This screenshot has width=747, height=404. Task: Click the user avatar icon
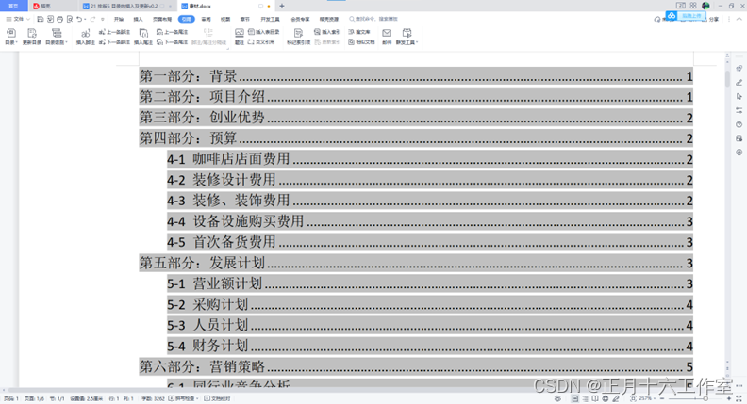click(706, 6)
